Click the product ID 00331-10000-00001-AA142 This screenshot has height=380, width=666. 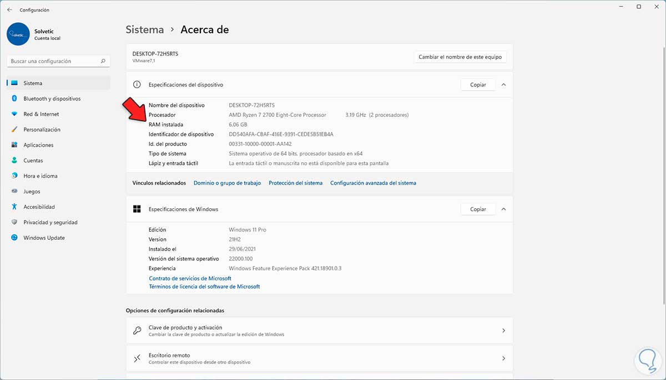(260, 144)
